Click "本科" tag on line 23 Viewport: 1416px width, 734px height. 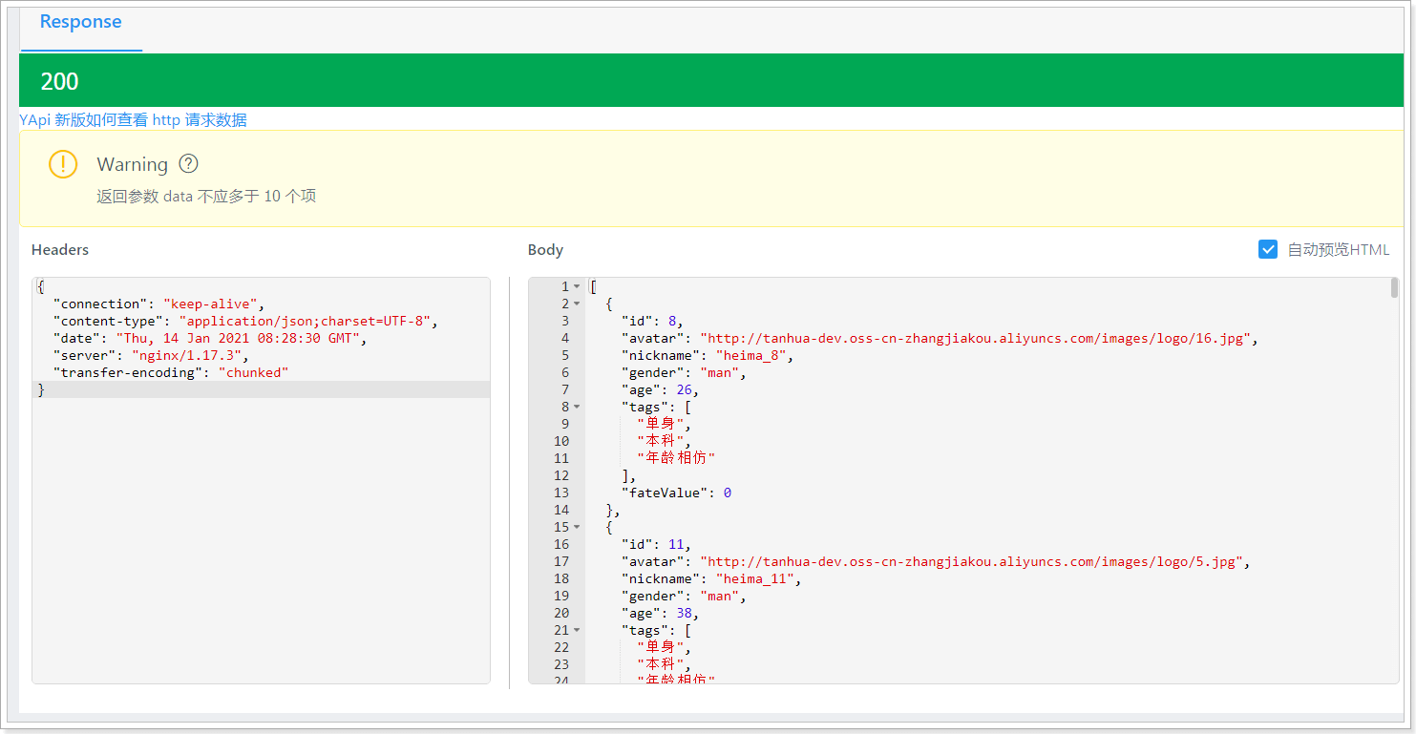(x=660, y=664)
